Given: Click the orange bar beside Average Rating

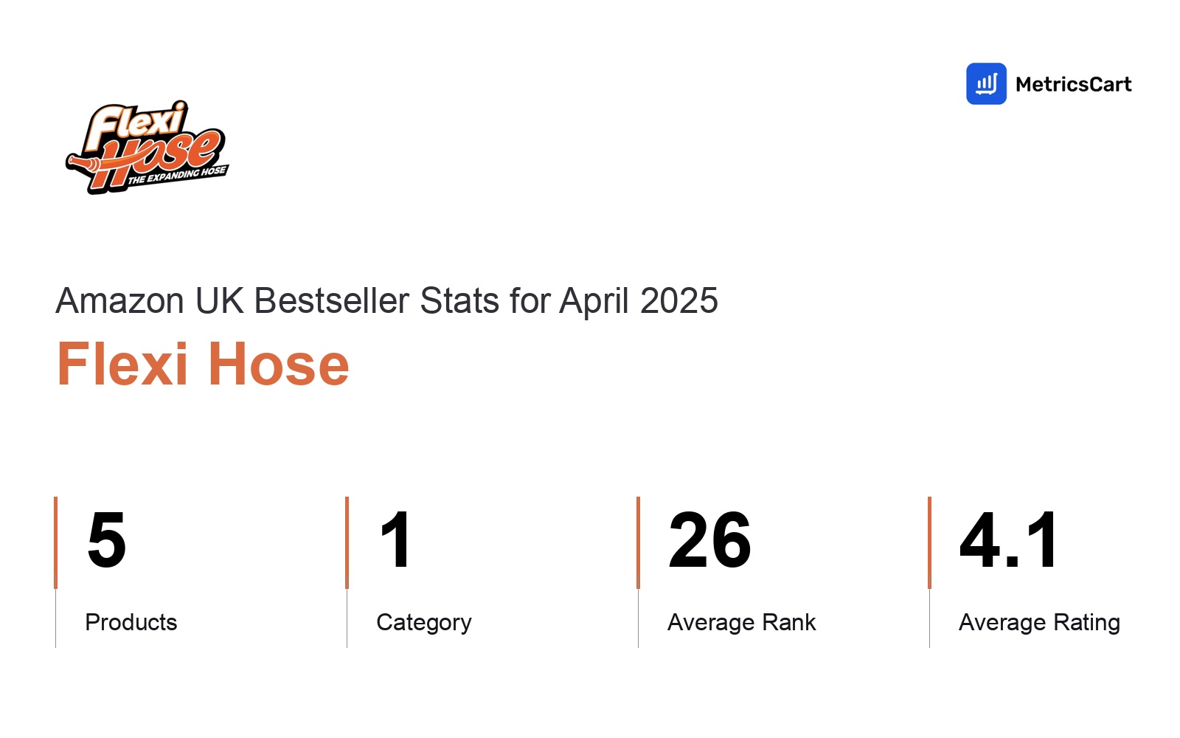Looking at the screenshot, I should point(930,542).
